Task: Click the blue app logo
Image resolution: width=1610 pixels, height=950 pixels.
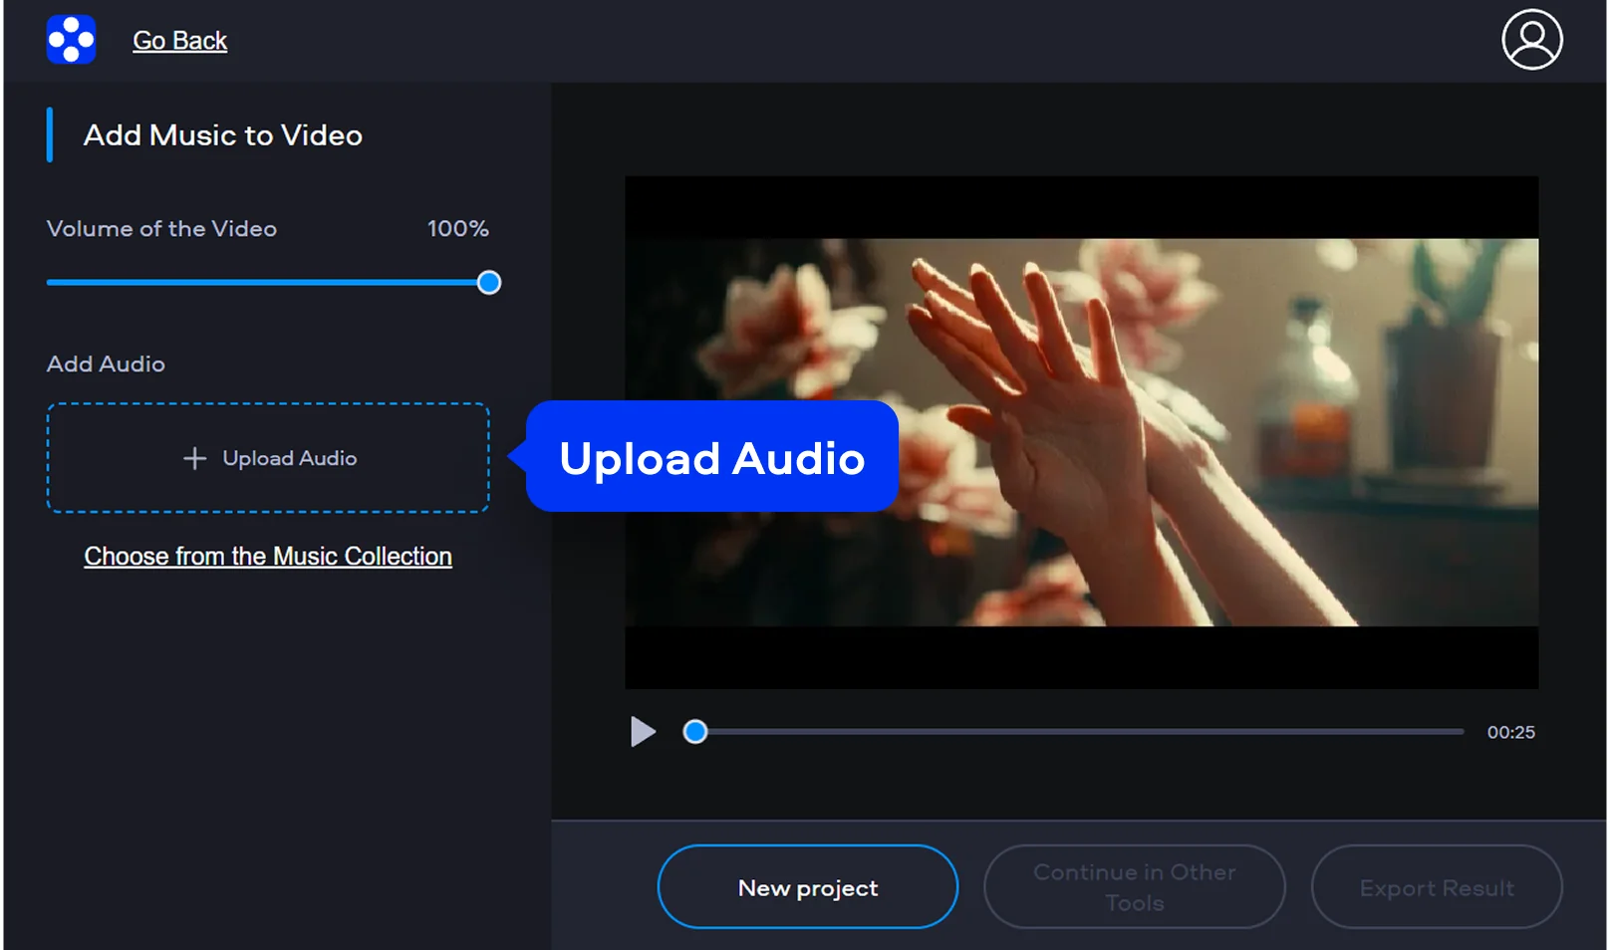Action: [x=71, y=40]
